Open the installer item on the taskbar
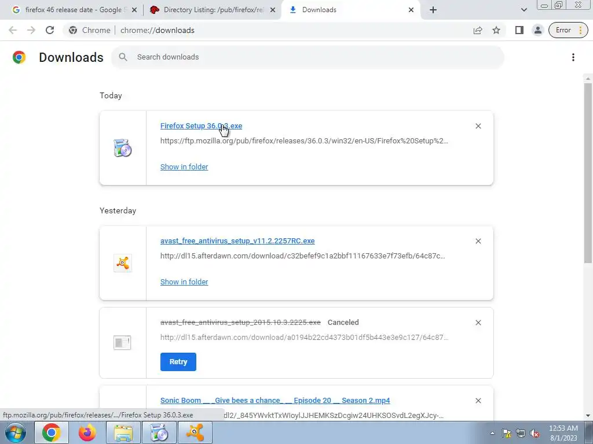Screen dimensions: 593x444 tap(159, 432)
